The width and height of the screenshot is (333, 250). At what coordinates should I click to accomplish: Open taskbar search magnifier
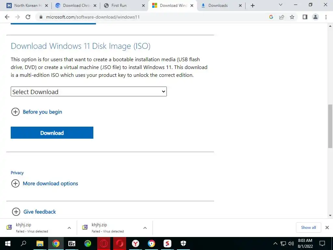pos(23,243)
